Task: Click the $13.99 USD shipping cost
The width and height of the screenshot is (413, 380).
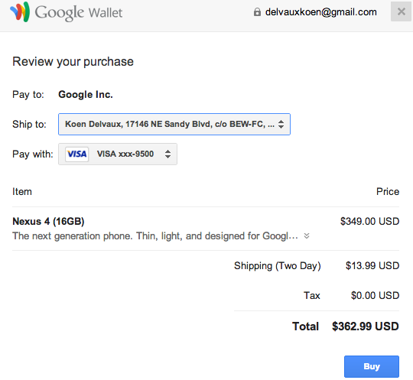Action: (x=372, y=266)
